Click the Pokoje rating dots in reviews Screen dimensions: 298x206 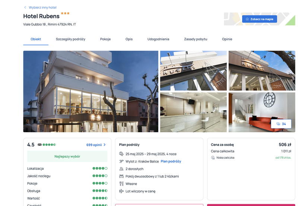click(x=100, y=183)
